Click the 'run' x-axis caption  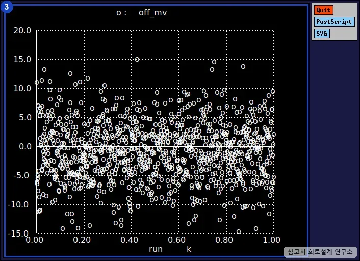pos(156,249)
